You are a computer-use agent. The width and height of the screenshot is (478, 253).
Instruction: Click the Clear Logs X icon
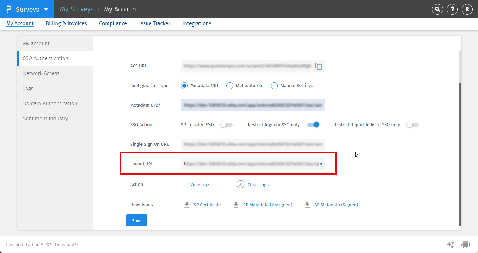tap(241, 184)
